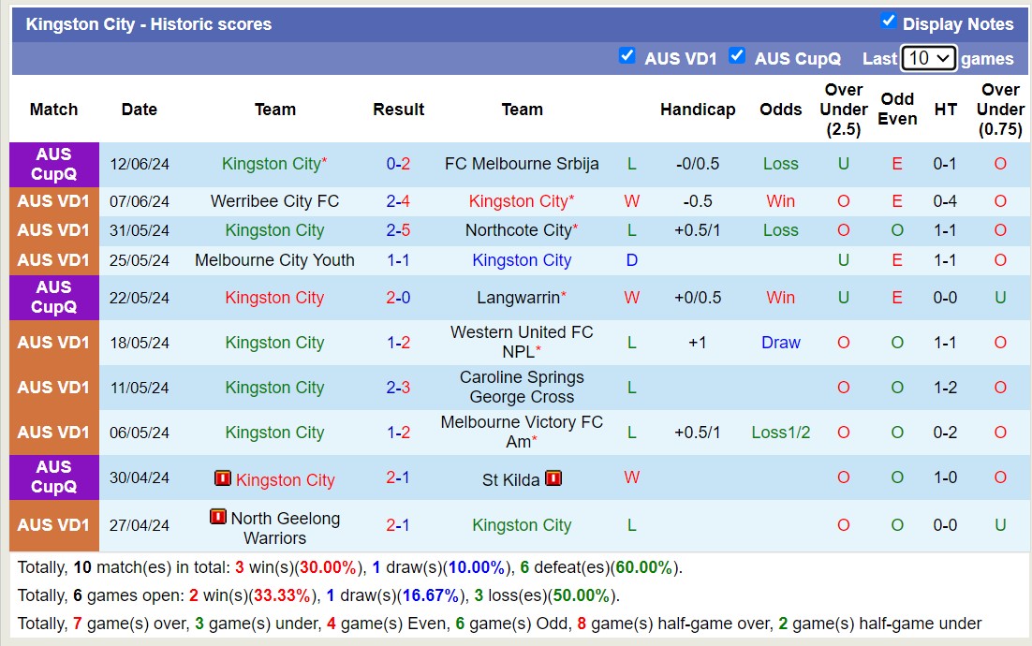The image size is (1032, 646).
Task: Click the AUS VD1 badge for the 31/05 match
Action: point(53,230)
